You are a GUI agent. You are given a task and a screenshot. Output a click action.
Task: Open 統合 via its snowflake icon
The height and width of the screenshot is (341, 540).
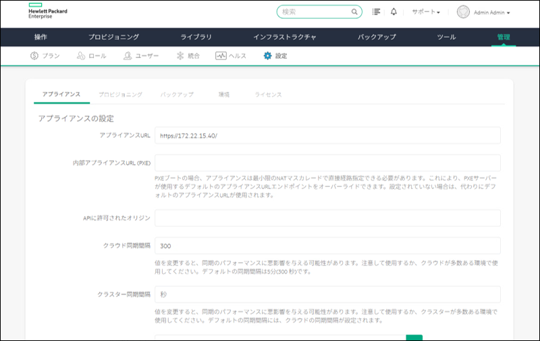tap(180, 56)
